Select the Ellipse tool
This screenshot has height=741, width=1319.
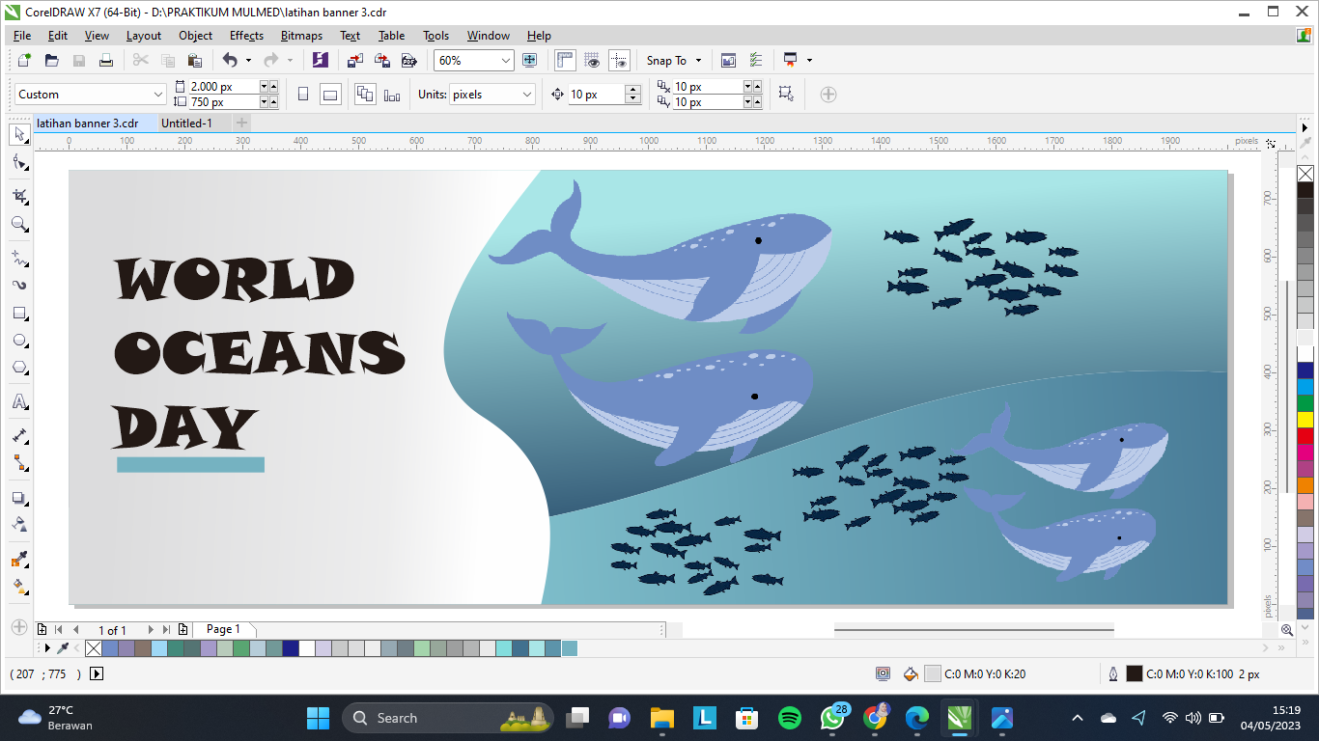coord(19,341)
